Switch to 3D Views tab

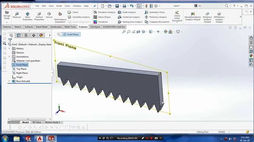pos(37,122)
